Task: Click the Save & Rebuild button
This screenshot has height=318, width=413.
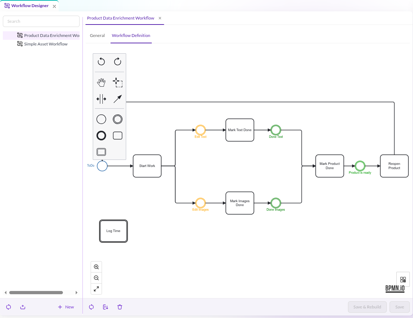Action: coord(367,307)
